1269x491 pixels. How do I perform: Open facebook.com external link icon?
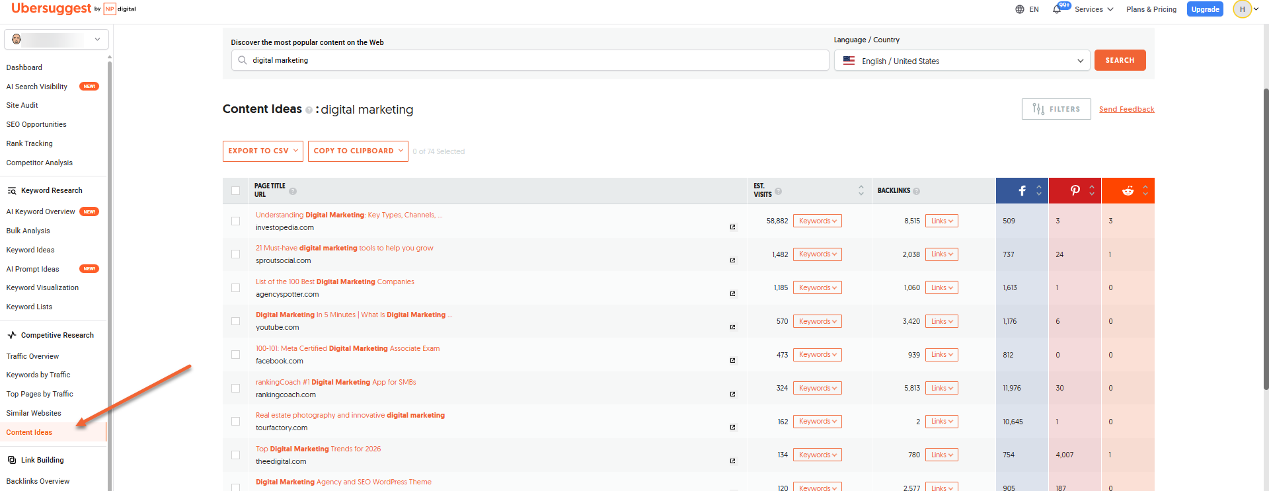pyautogui.click(x=732, y=360)
